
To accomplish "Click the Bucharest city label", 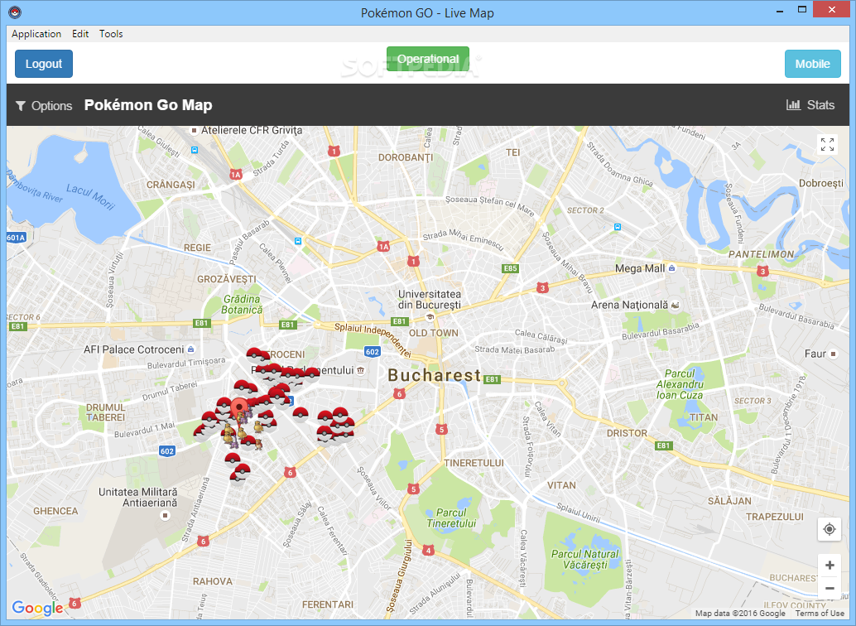I will pos(435,375).
